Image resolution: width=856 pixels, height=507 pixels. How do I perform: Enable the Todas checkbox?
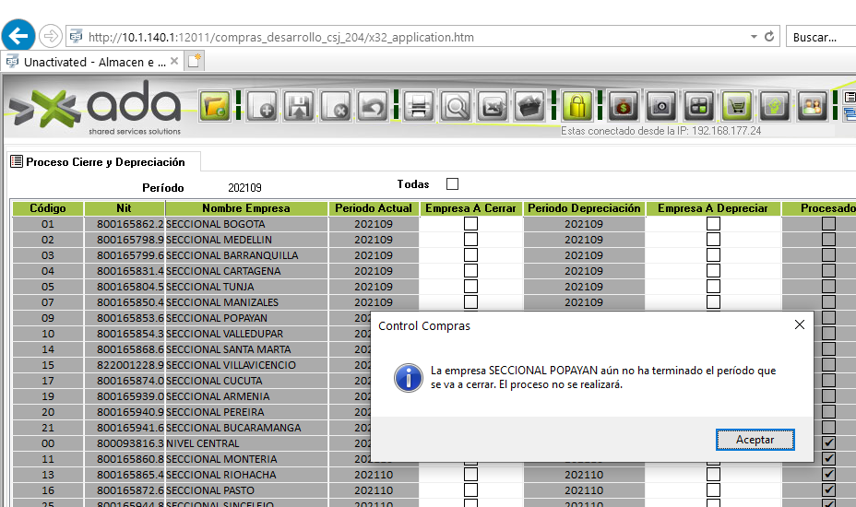(x=452, y=184)
